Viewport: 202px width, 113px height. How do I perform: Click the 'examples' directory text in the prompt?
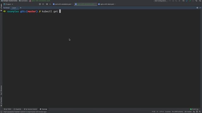click(x=13, y=11)
